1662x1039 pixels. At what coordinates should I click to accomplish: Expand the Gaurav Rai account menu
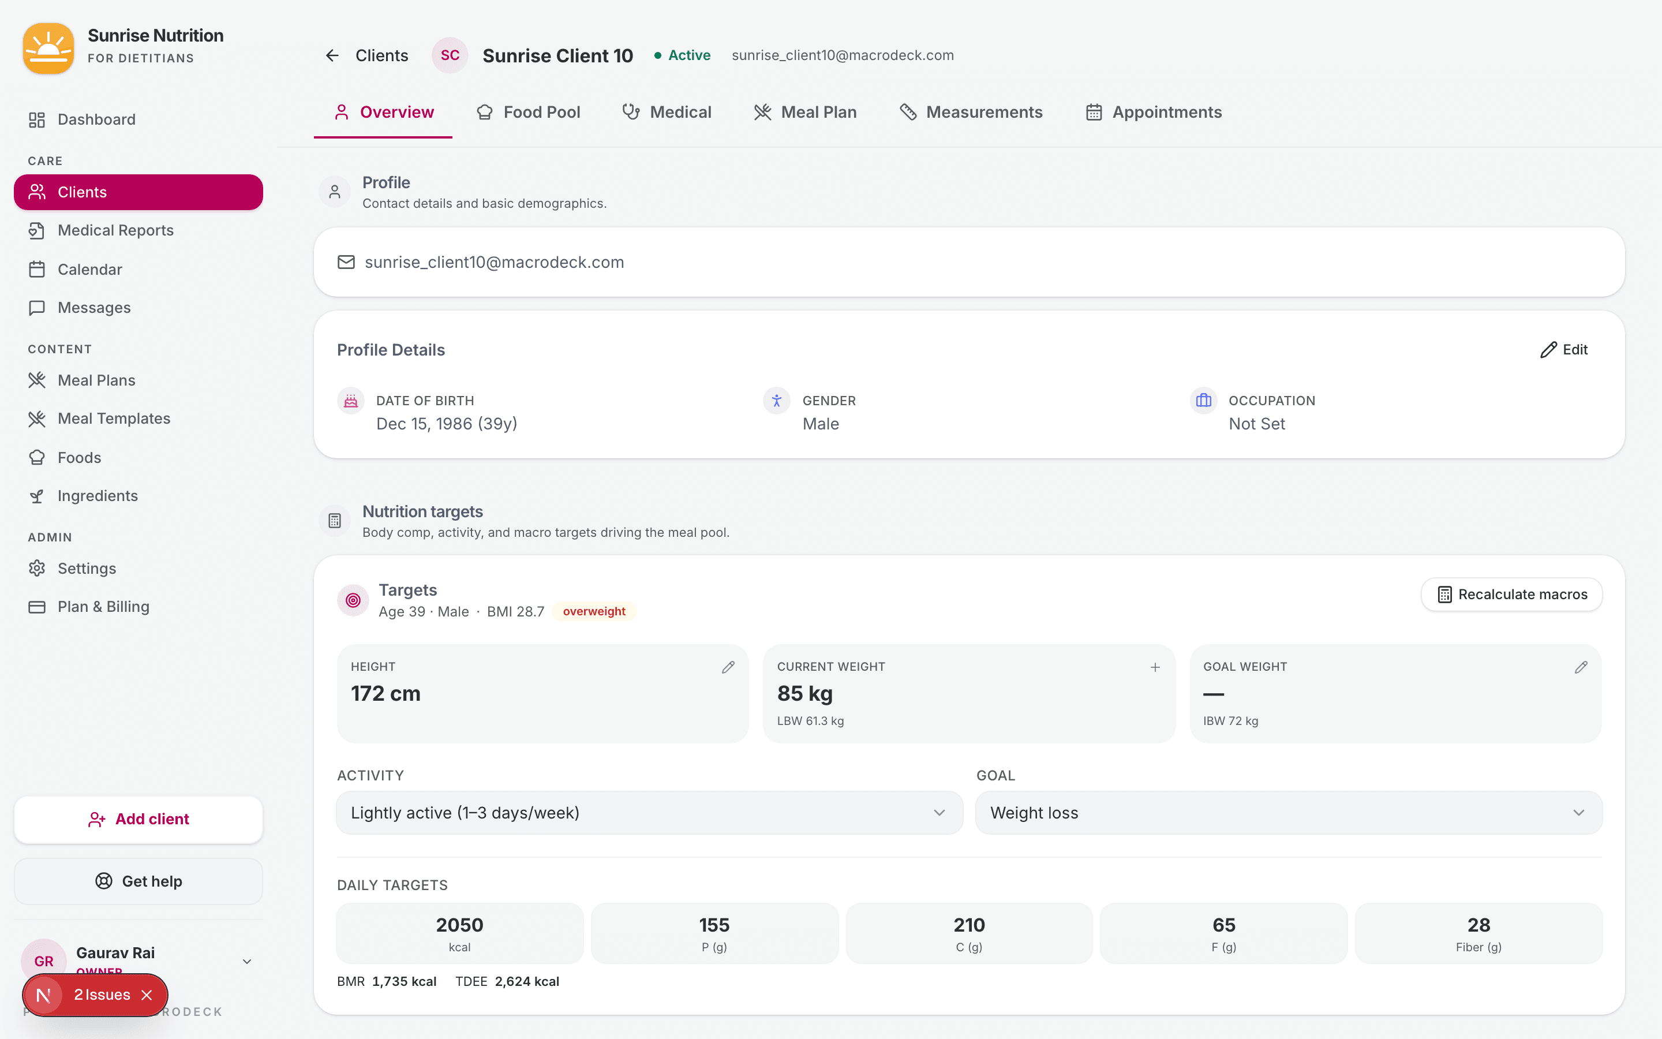pyautogui.click(x=246, y=960)
